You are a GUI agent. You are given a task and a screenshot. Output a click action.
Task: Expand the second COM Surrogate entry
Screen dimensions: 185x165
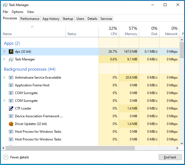pos(4,101)
